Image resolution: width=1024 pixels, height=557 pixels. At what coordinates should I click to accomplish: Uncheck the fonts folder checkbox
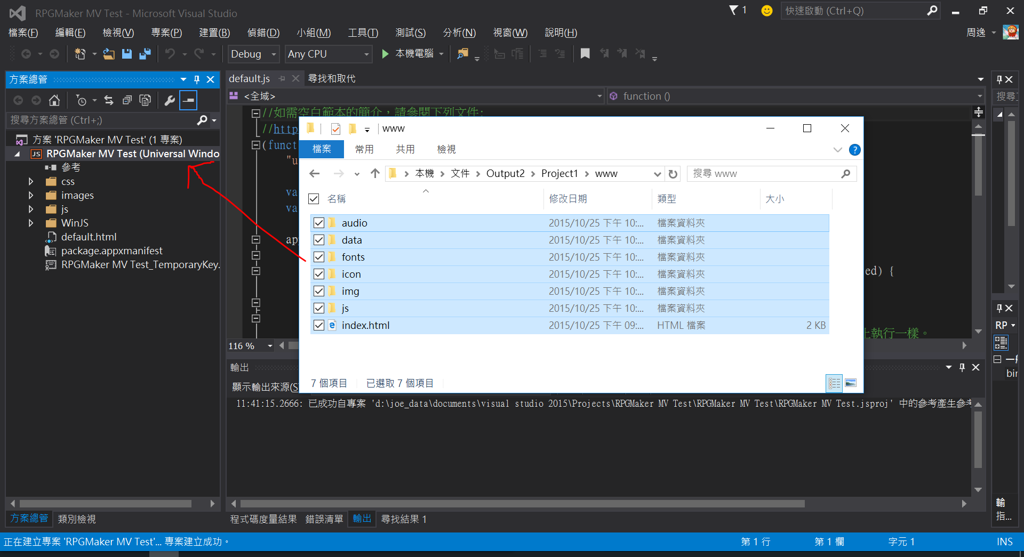tap(319, 257)
